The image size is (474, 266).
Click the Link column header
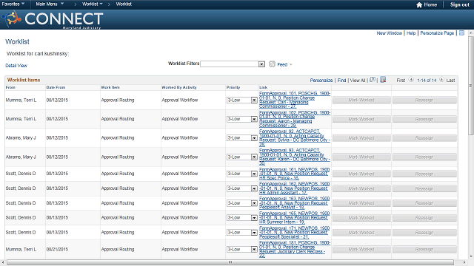click(x=263, y=87)
